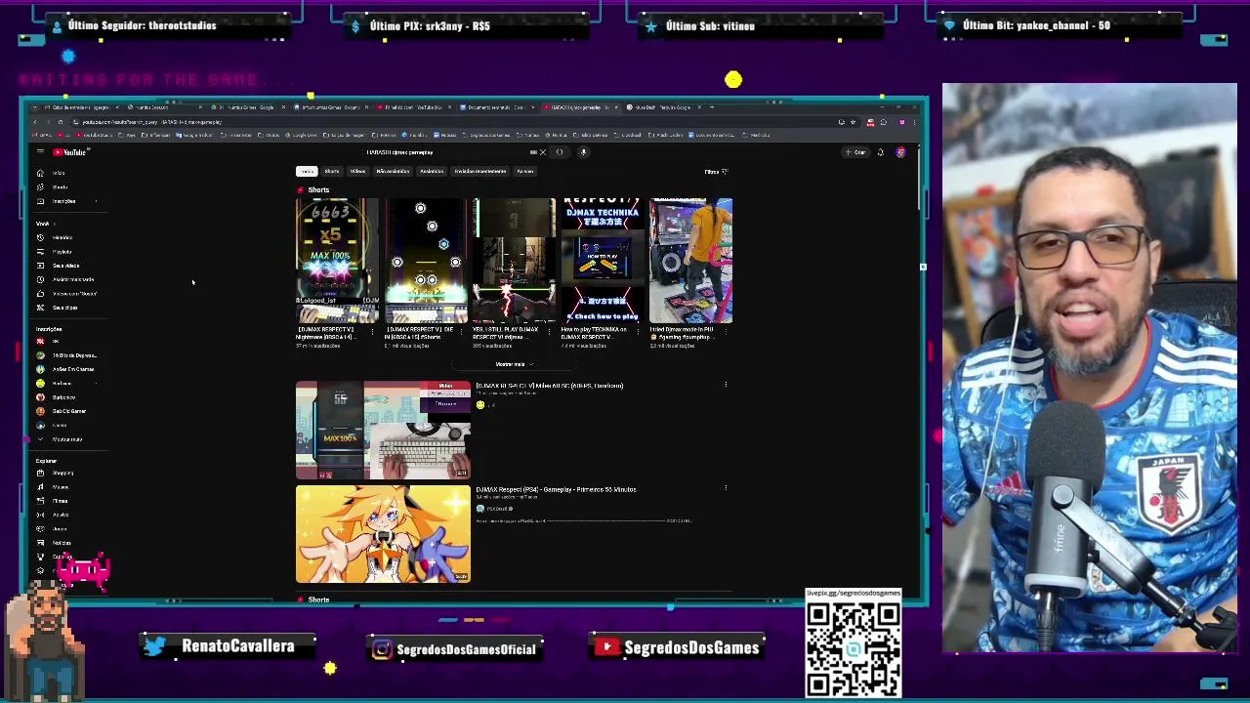Screen dimensions: 1250x703
Task: Open DJMAX Respect (PS4) Gameplay title link
Action: pos(556,490)
